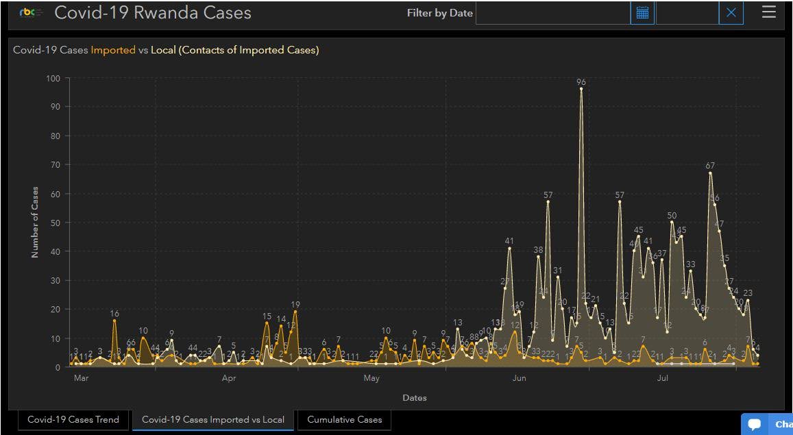
Task: Click the imported peak labeled 16 in March
Action: pos(114,321)
